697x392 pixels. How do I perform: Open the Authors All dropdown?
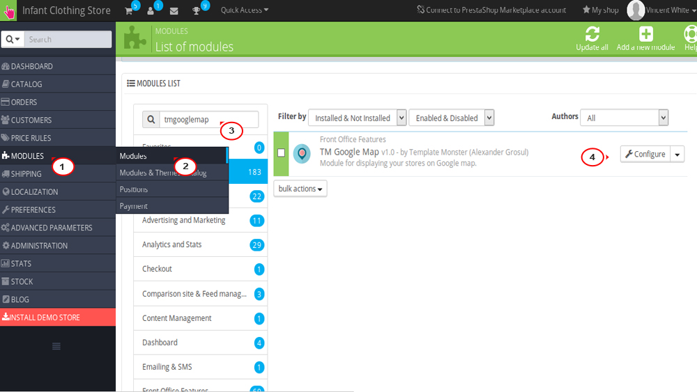point(624,118)
